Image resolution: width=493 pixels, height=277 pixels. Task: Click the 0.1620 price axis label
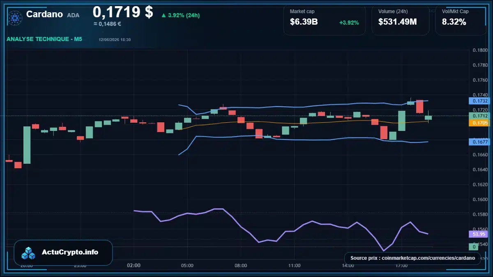480,185
